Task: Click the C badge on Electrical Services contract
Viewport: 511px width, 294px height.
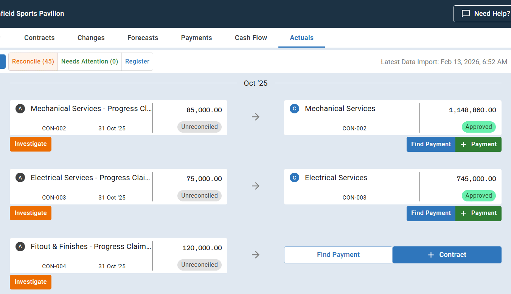Action: click(294, 178)
